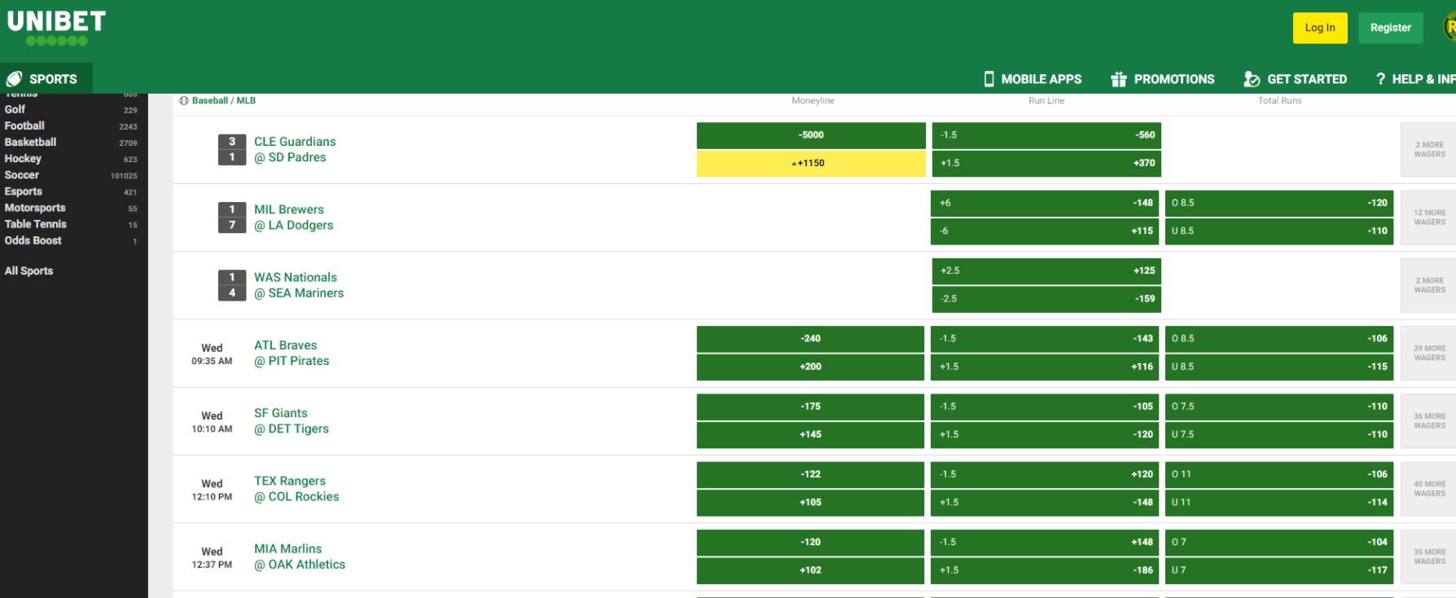The width and height of the screenshot is (1456, 598).
Task: Select Brewers-Dodgers over 8.5 at -120
Action: coord(1279,203)
